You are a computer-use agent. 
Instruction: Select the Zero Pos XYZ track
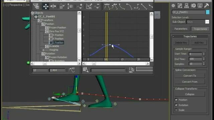coord(57,31)
